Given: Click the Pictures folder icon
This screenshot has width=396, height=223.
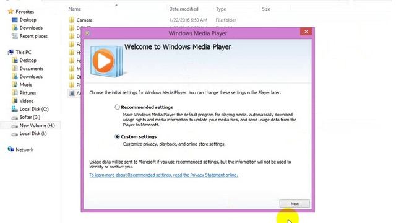Looking at the screenshot, I should [15, 93].
